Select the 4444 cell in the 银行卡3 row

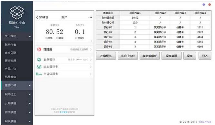200,37
